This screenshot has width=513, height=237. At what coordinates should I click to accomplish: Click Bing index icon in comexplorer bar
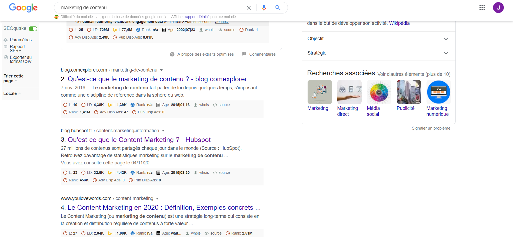point(110,105)
